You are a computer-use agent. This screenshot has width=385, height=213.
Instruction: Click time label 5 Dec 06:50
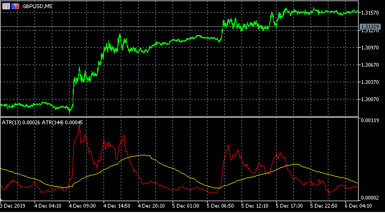tap(220, 206)
